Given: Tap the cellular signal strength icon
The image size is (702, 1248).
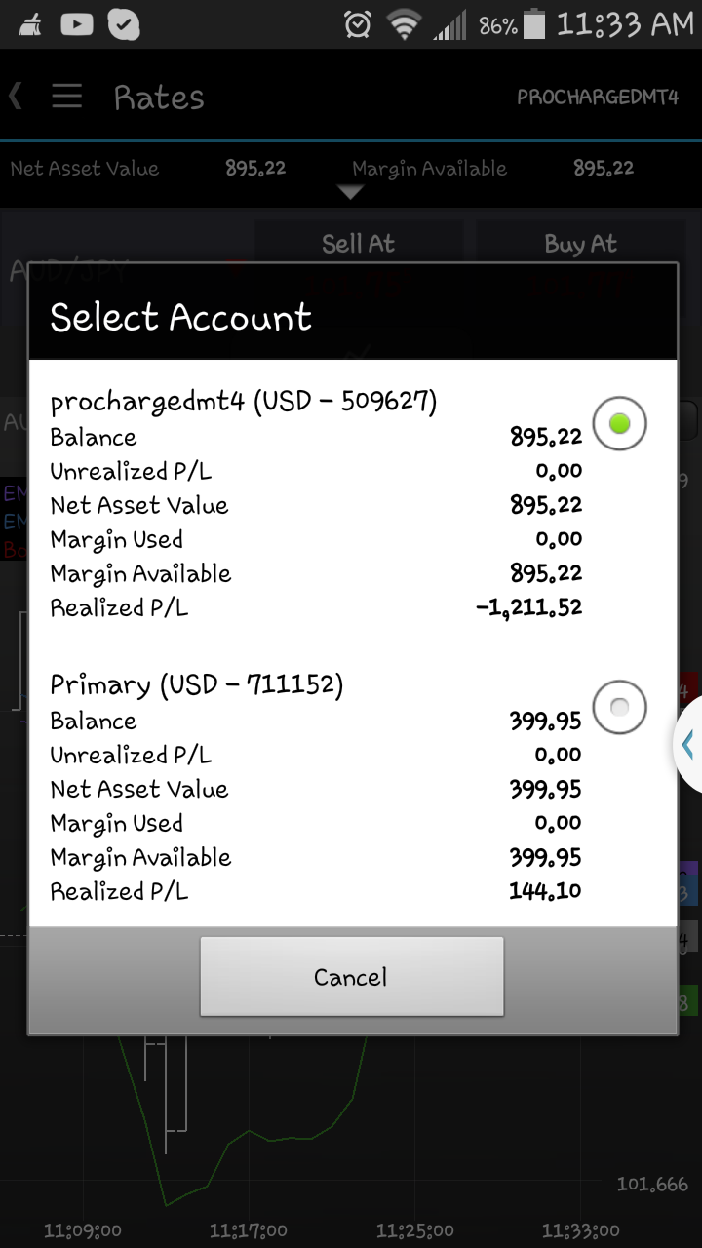Looking at the screenshot, I should click(x=449, y=24).
